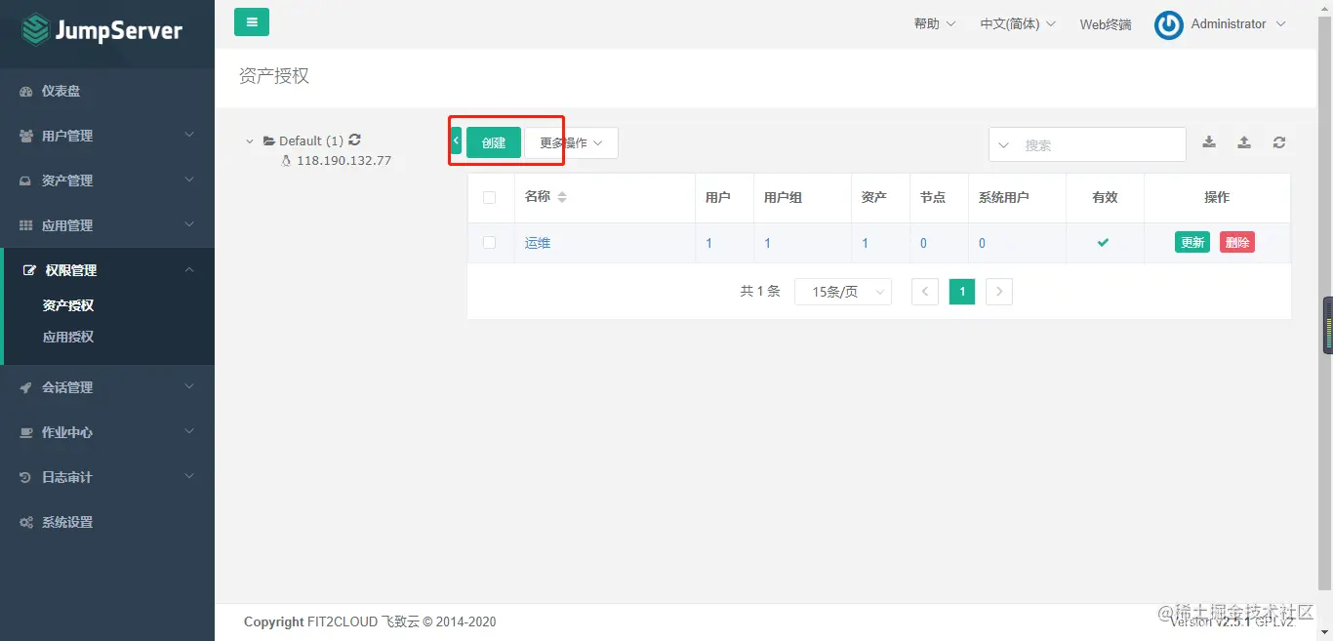1333x641 pixels.
Task: Click the 用户 column header
Action: click(718, 197)
